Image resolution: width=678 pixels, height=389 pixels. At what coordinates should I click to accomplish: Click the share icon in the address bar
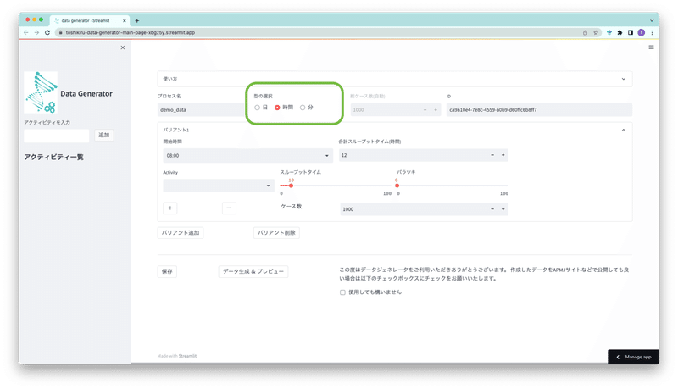point(585,32)
